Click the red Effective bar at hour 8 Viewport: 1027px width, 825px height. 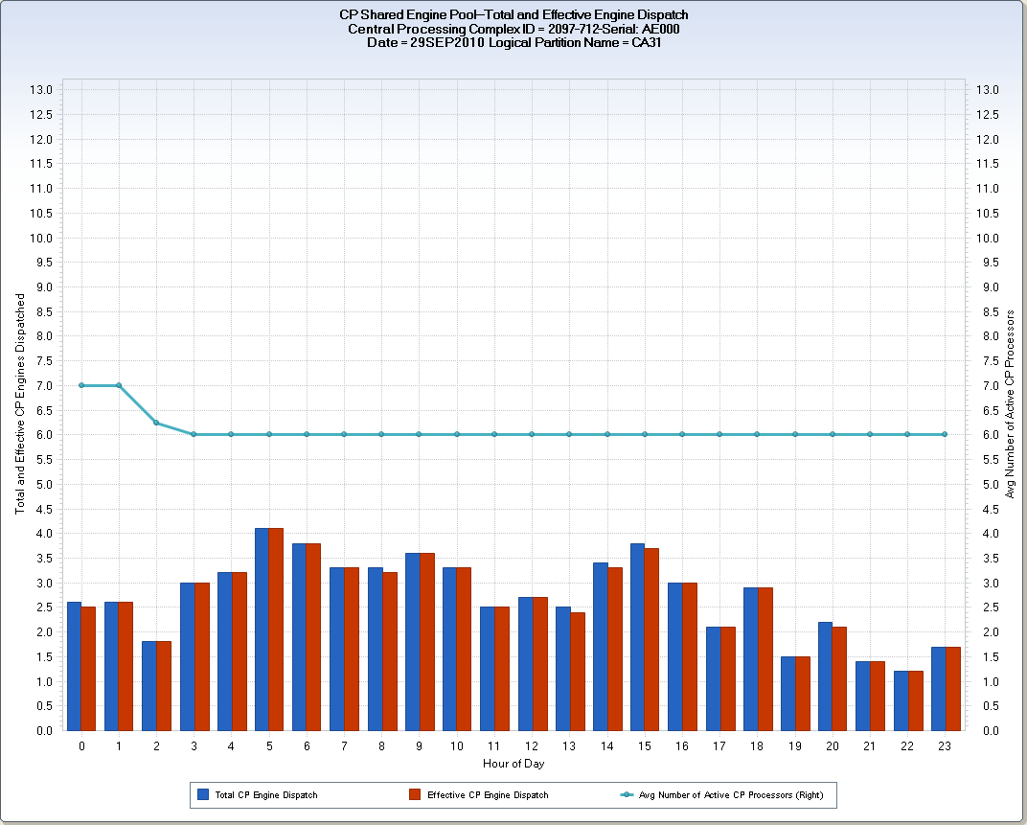click(x=389, y=652)
